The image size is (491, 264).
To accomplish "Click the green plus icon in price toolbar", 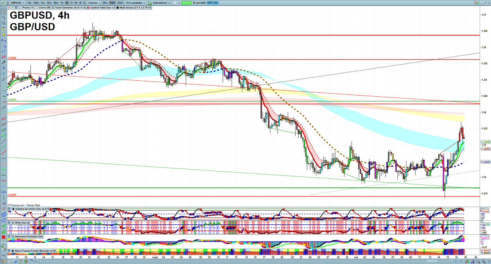I will [x=13, y=8].
